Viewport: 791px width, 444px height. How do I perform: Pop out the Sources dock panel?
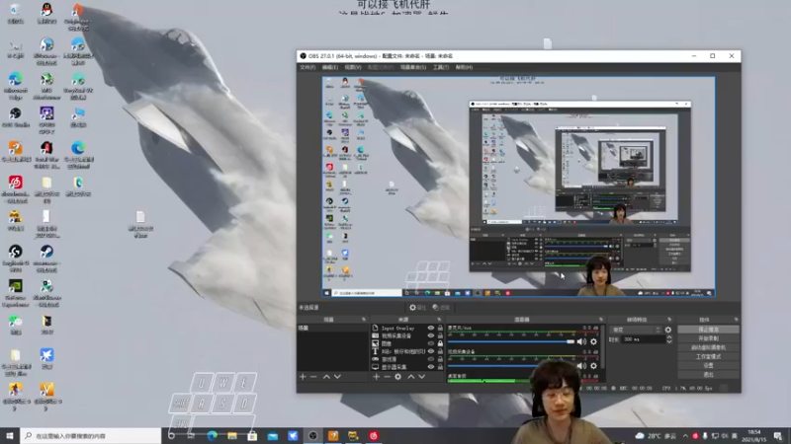click(439, 319)
